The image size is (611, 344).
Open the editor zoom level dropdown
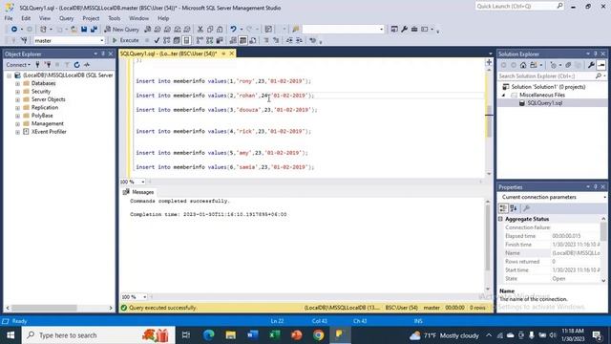click(142, 182)
